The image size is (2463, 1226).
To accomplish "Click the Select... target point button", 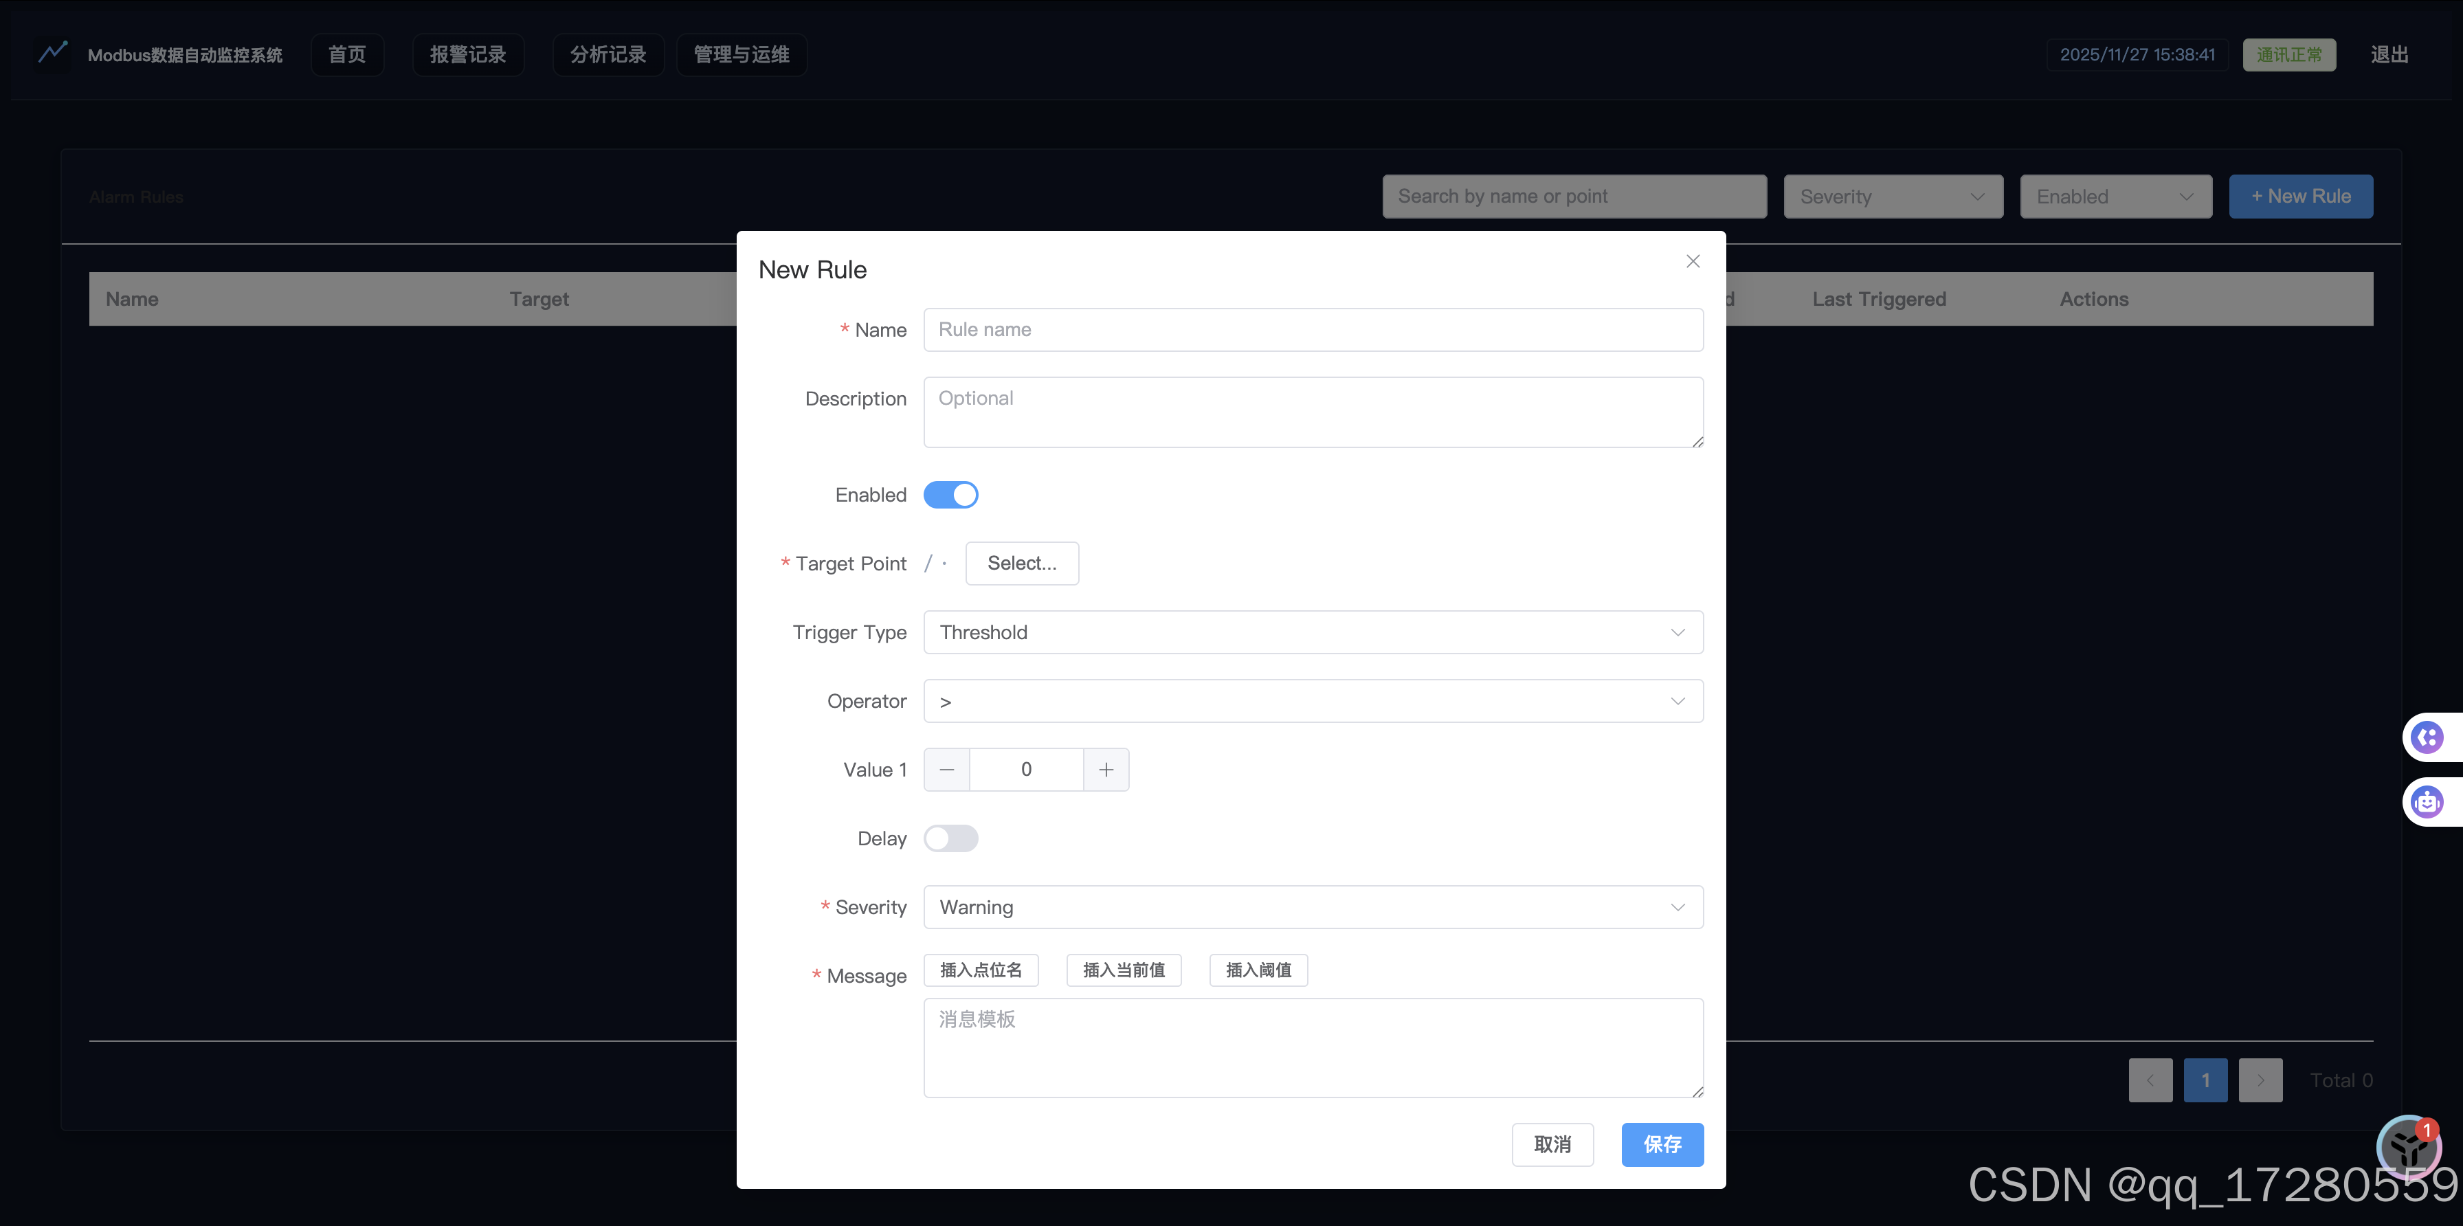I will [1021, 564].
